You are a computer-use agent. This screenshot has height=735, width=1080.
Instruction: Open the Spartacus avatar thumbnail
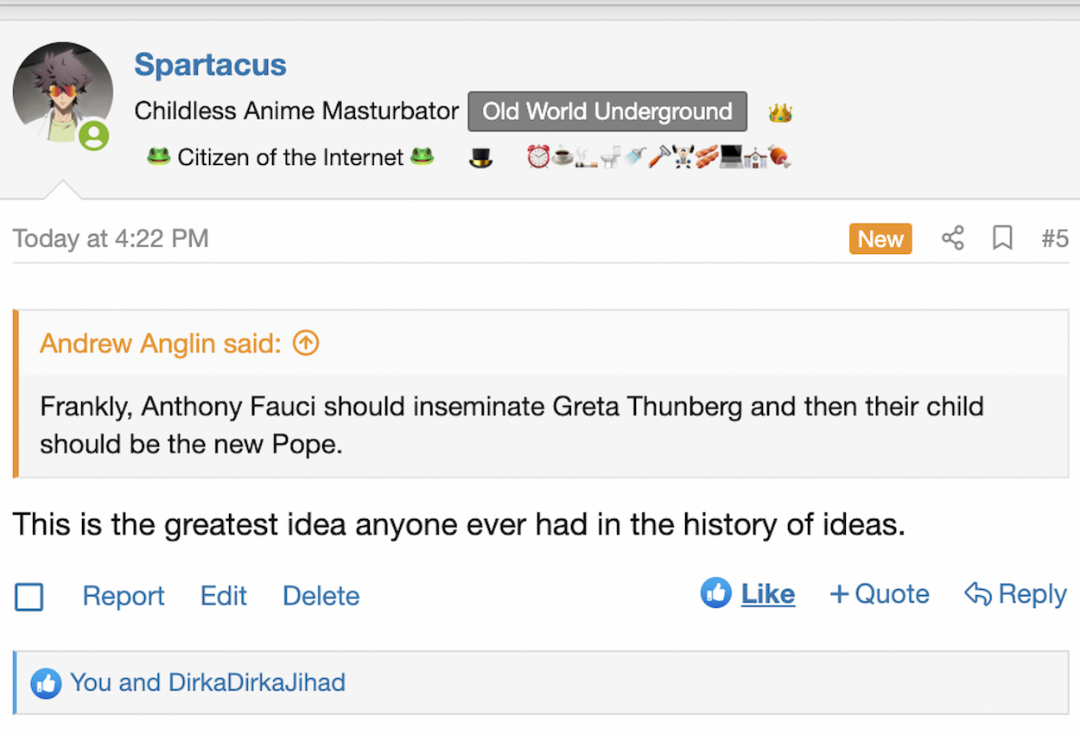(x=62, y=92)
